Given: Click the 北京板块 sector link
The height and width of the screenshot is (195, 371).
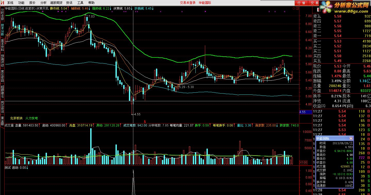Looking at the screenshot, I should [x=16, y=118].
